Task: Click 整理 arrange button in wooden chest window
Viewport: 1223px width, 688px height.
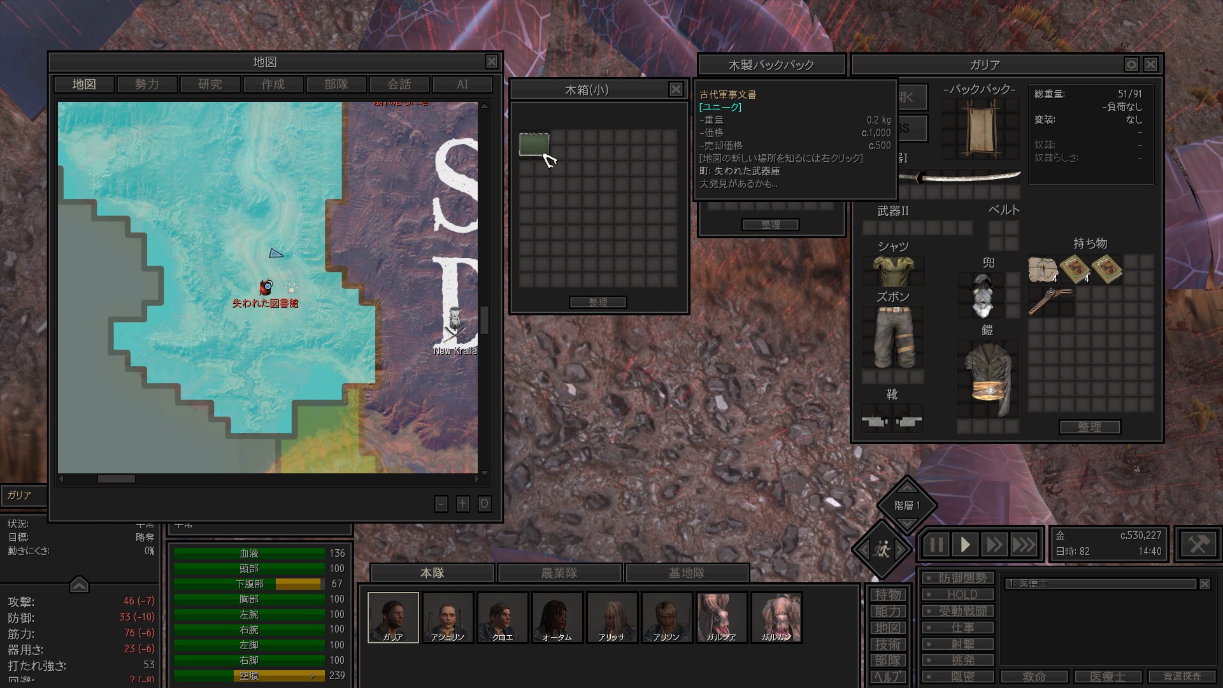Action: click(598, 302)
